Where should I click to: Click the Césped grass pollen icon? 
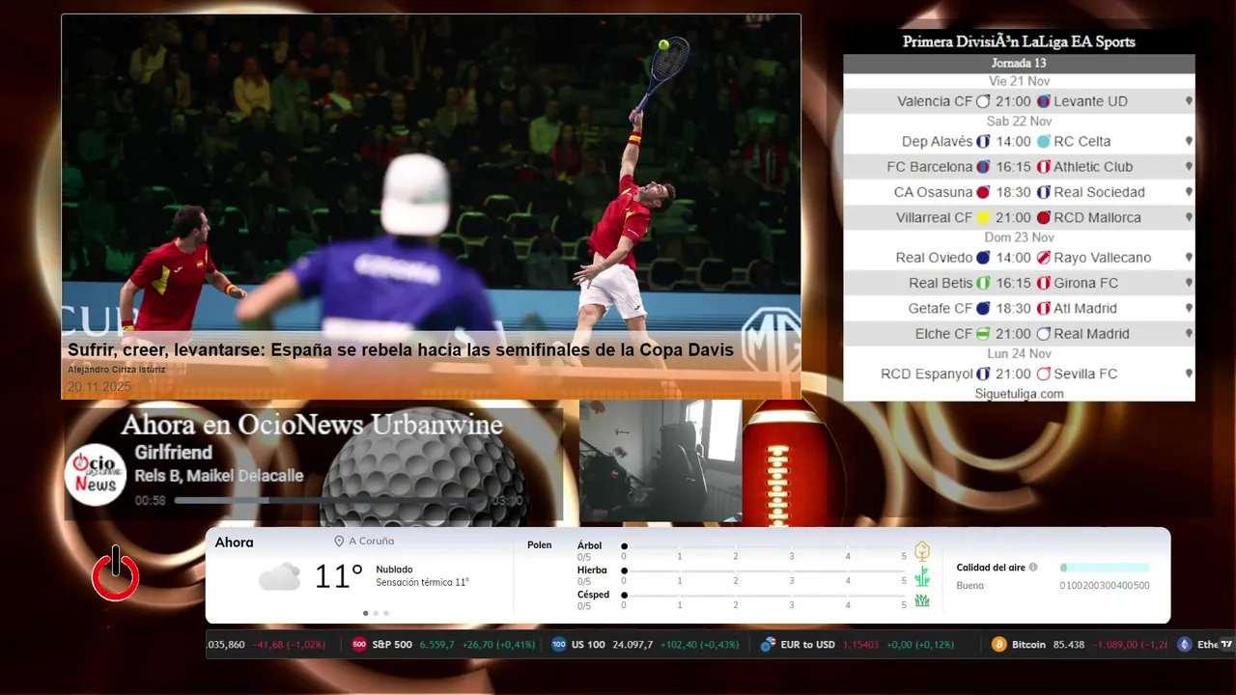click(x=922, y=600)
